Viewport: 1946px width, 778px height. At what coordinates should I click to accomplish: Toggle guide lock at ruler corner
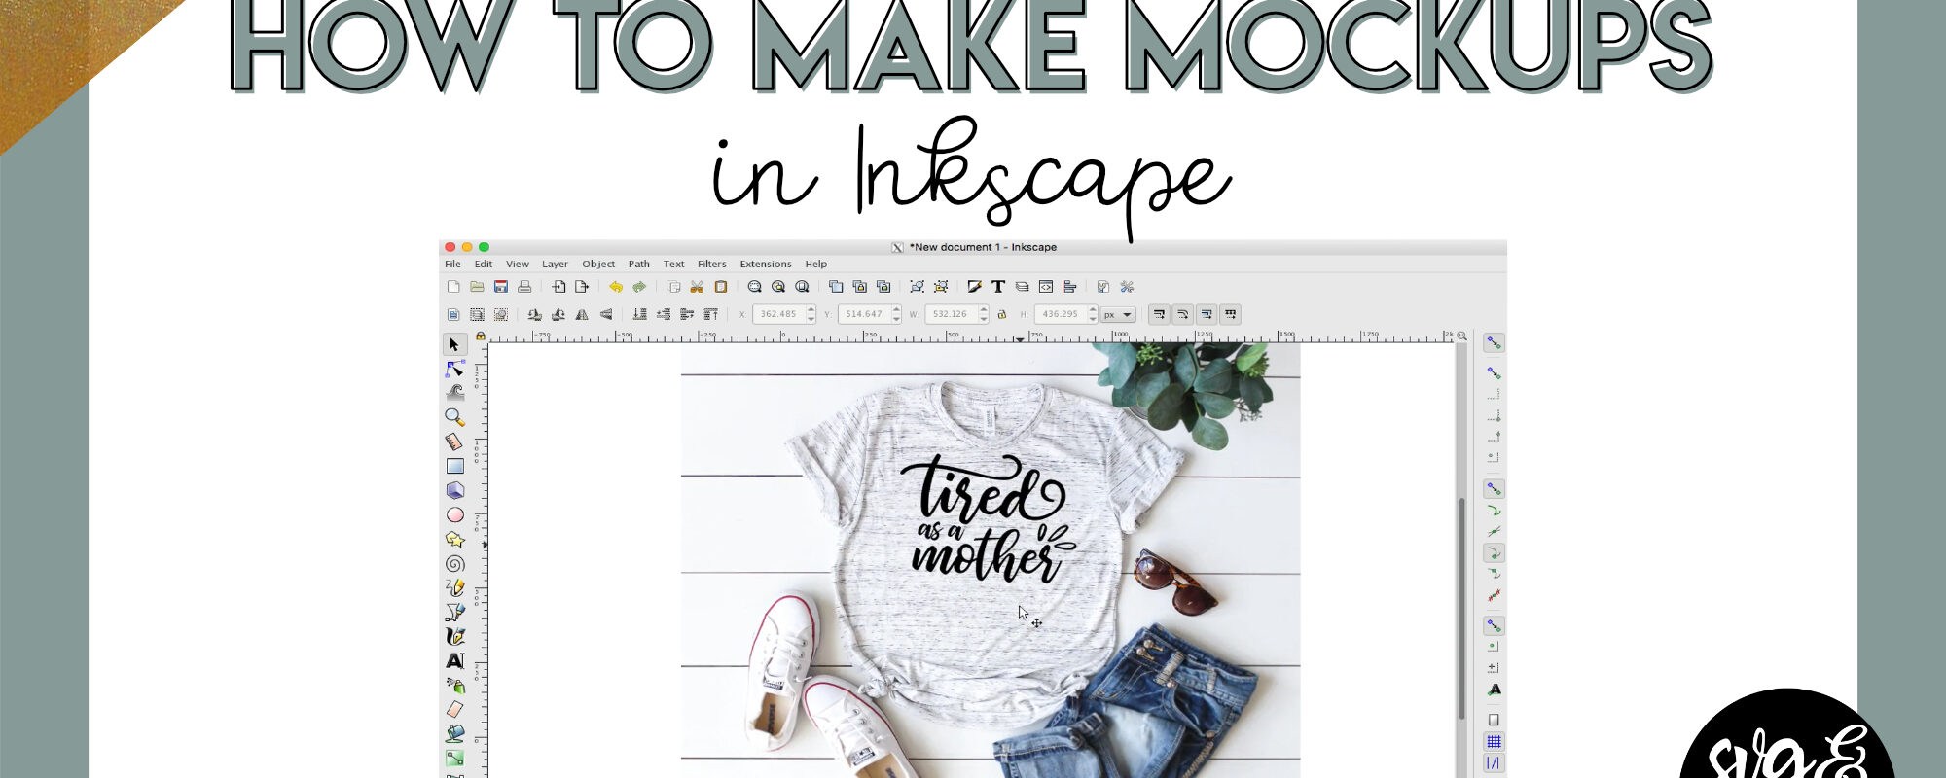(x=480, y=336)
